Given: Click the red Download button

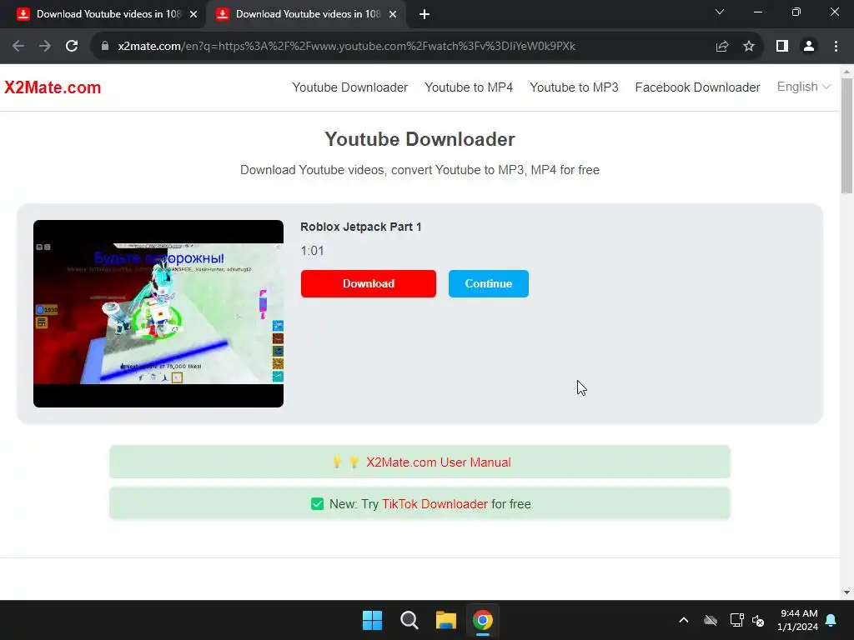Looking at the screenshot, I should (368, 283).
